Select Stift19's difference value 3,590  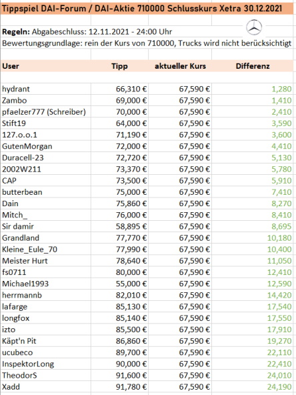pos(281,123)
